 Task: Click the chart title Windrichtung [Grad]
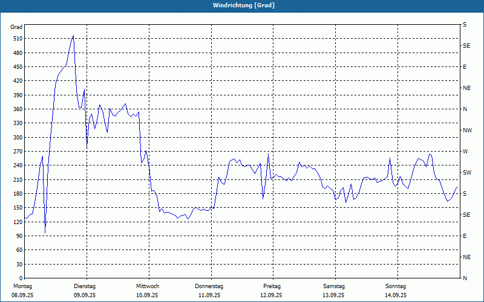(243, 5)
